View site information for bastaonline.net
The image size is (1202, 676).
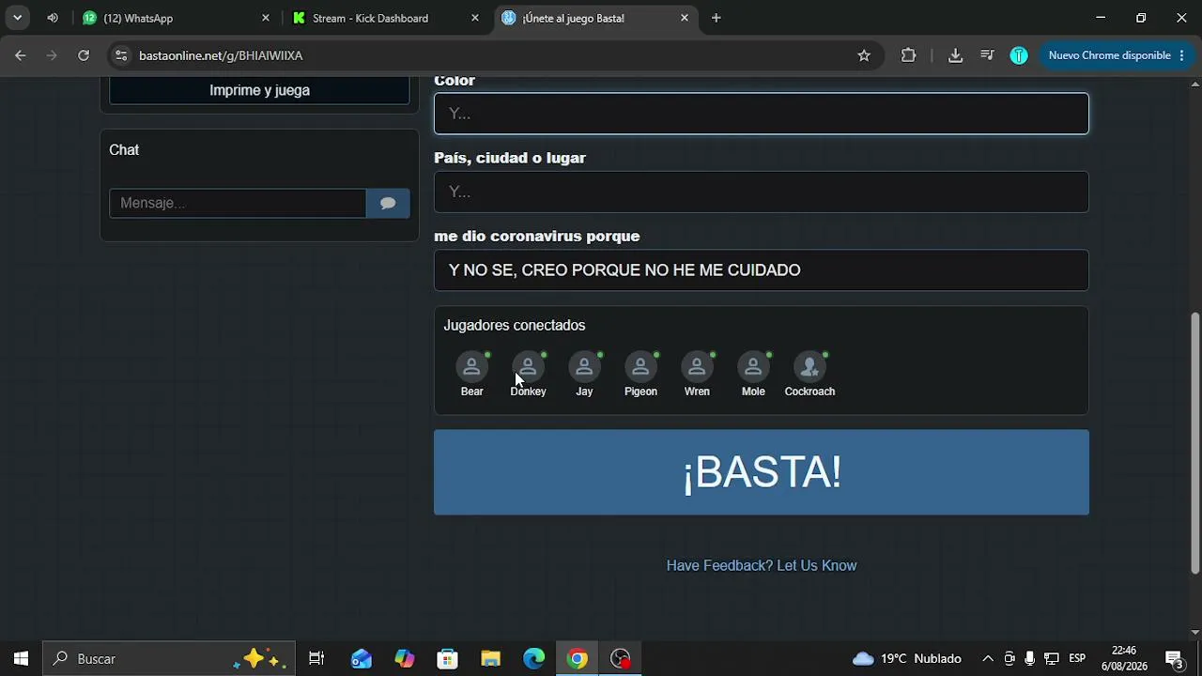pos(121,55)
